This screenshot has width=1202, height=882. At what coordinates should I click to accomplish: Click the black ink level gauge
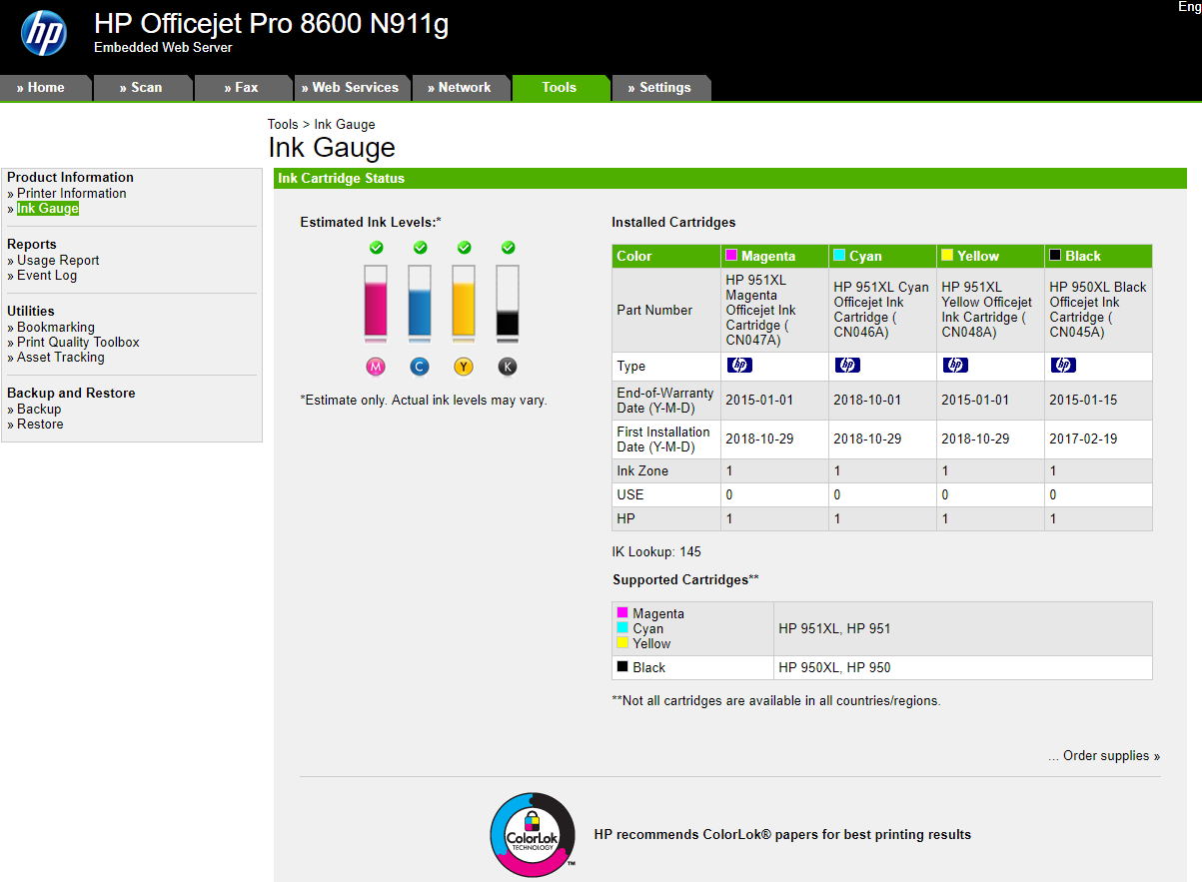(x=508, y=303)
